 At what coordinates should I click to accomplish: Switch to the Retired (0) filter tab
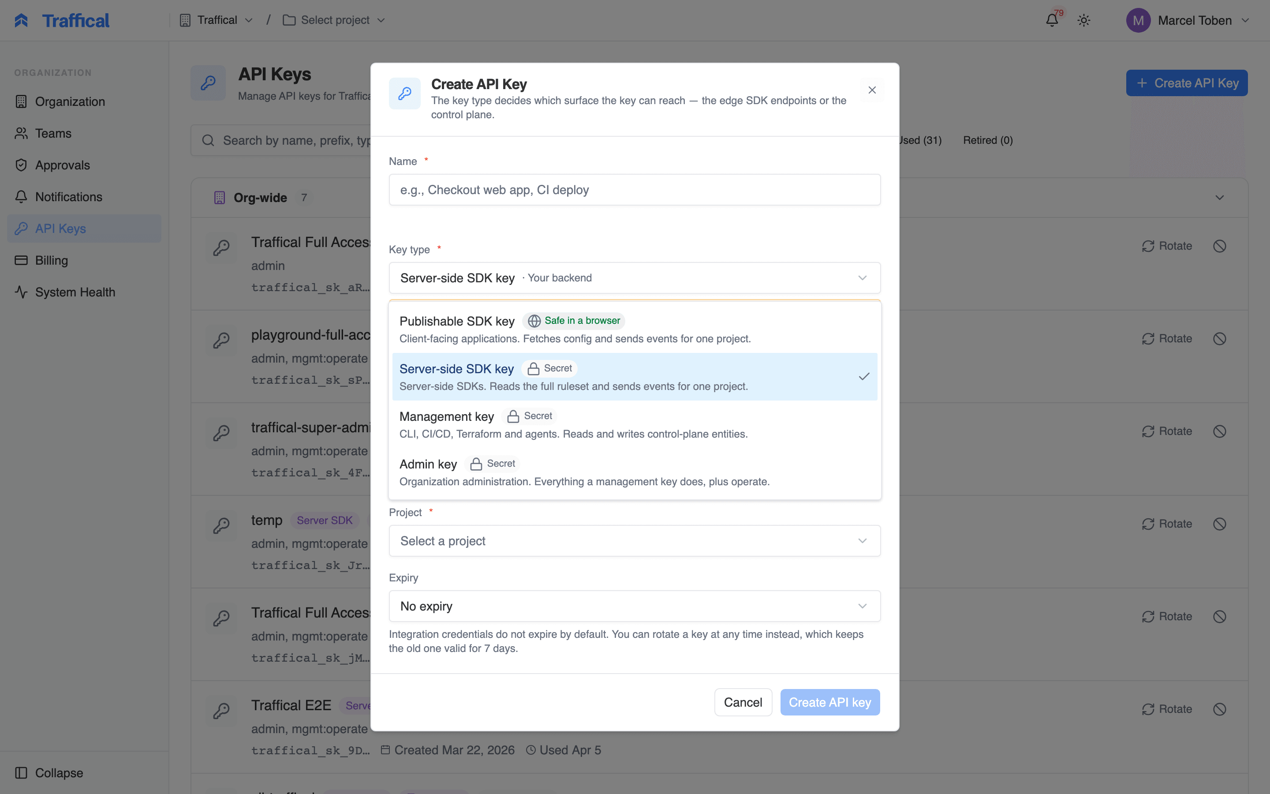[988, 140]
